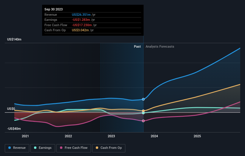Click the pink Free Cash Flow data point

pos(143,121)
